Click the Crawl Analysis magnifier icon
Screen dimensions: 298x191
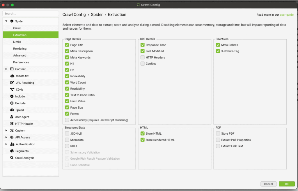tap(12, 158)
